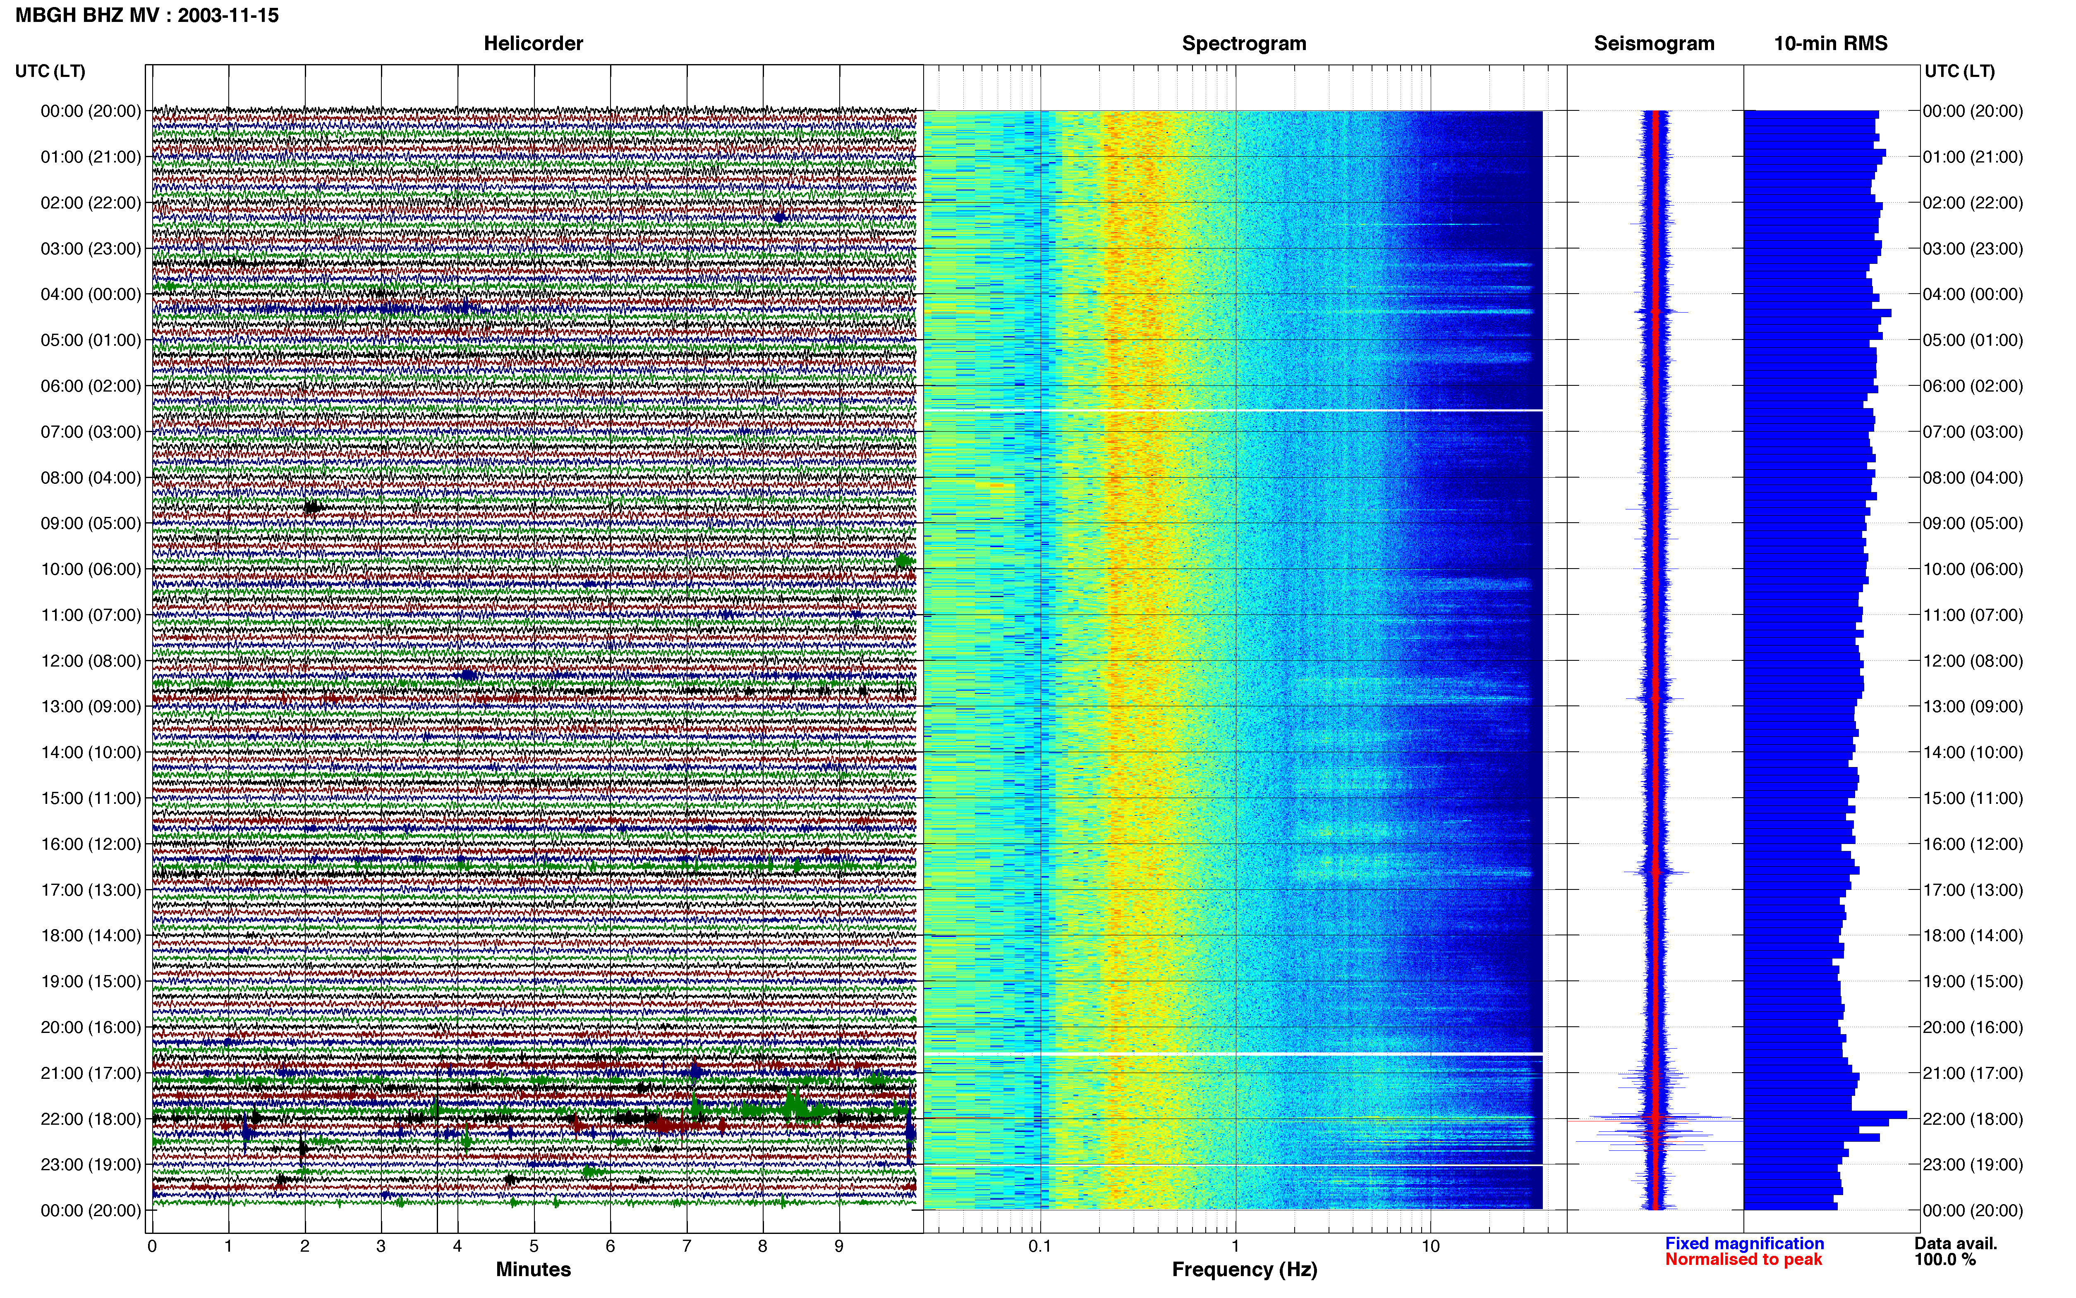The width and height of the screenshot is (2076, 1298).
Task: Select the Seismogram panel heading
Action: click(x=1654, y=44)
